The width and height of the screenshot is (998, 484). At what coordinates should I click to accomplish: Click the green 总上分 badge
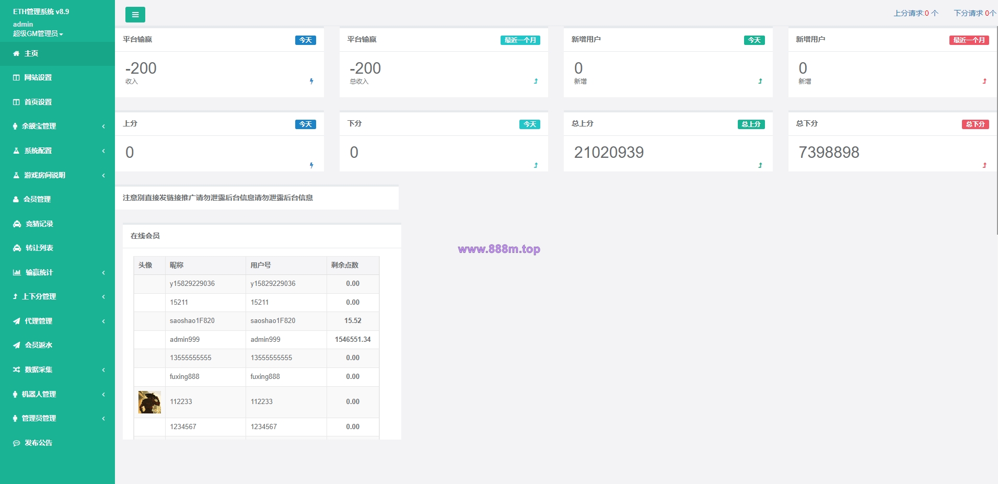pos(751,124)
